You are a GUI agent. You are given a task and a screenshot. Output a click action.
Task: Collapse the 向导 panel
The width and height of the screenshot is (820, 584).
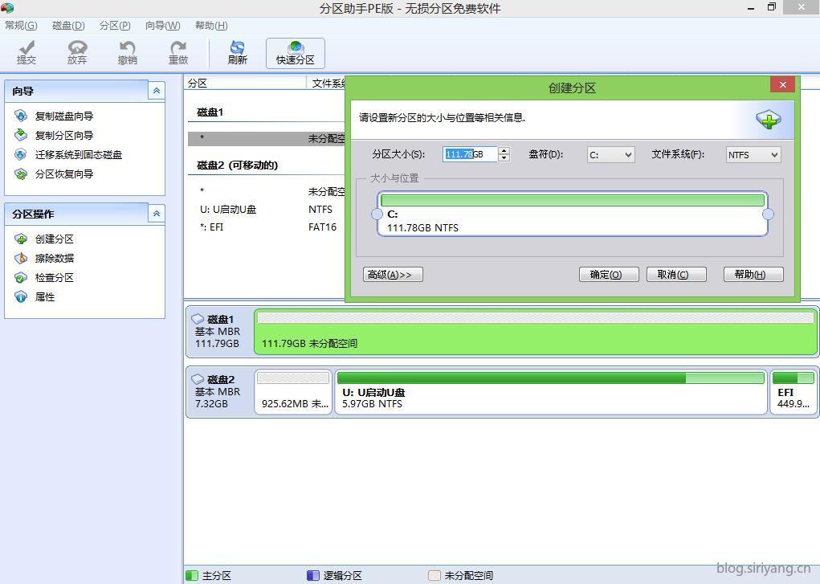click(156, 91)
